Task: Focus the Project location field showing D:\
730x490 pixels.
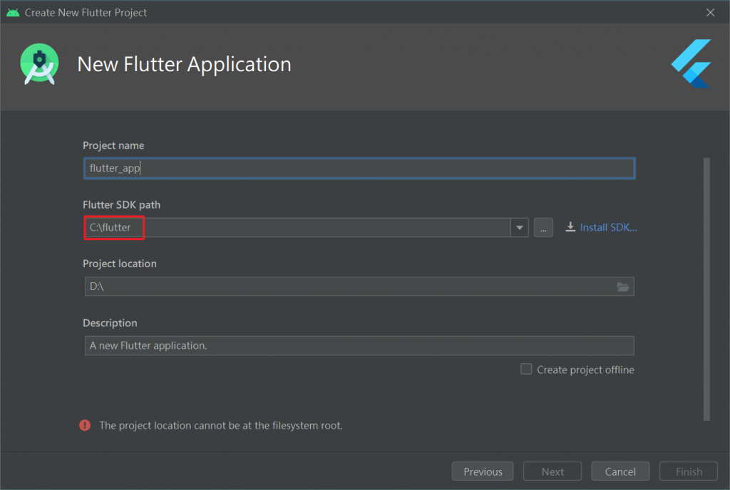Action: pyautogui.click(x=359, y=287)
